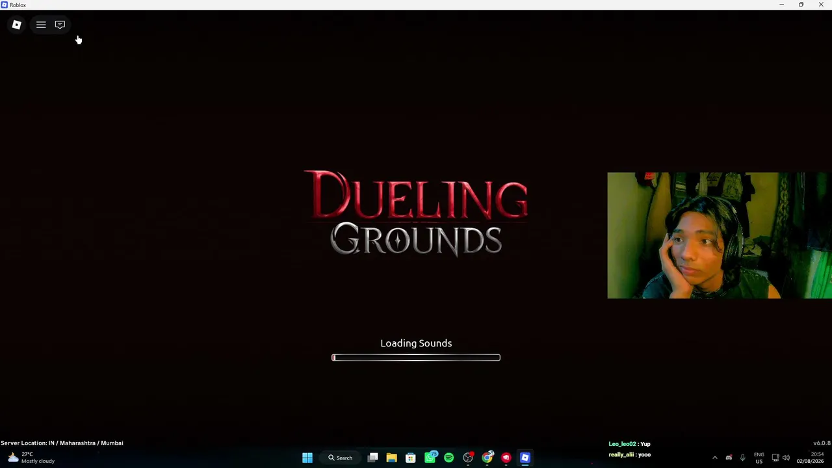Toggle the Roblox chat window icon
The width and height of the screenshot is (832, 468).
pos(60,25)
